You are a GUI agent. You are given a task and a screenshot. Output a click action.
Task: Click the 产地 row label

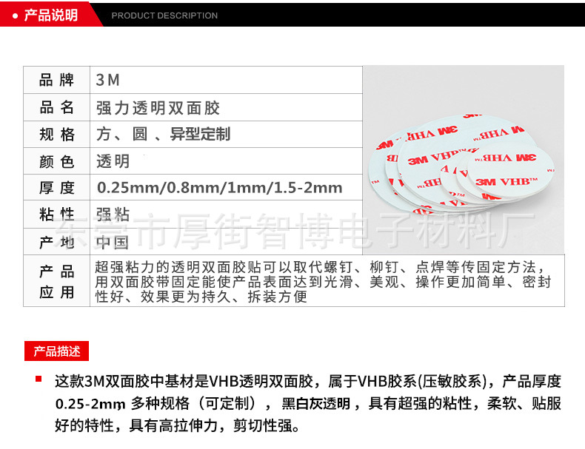pyautogui.click(x=57, y=242)
